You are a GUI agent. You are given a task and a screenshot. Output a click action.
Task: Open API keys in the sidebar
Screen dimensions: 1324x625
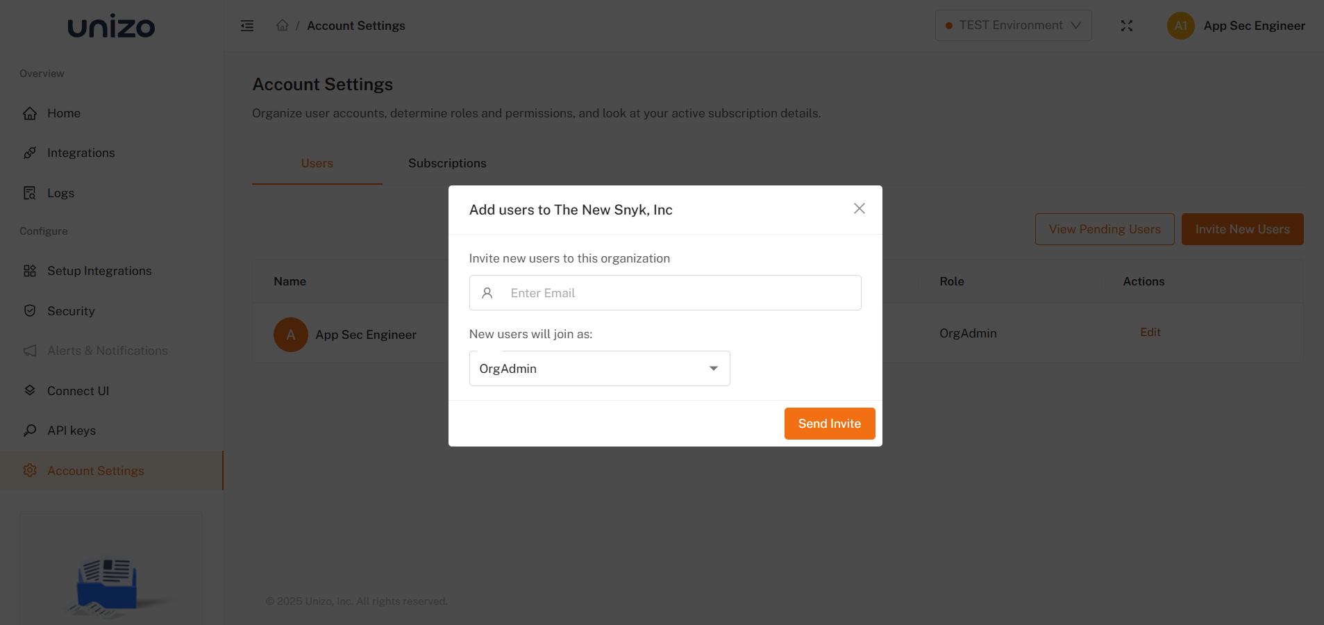pyautogui.click(x=111, y=431)
